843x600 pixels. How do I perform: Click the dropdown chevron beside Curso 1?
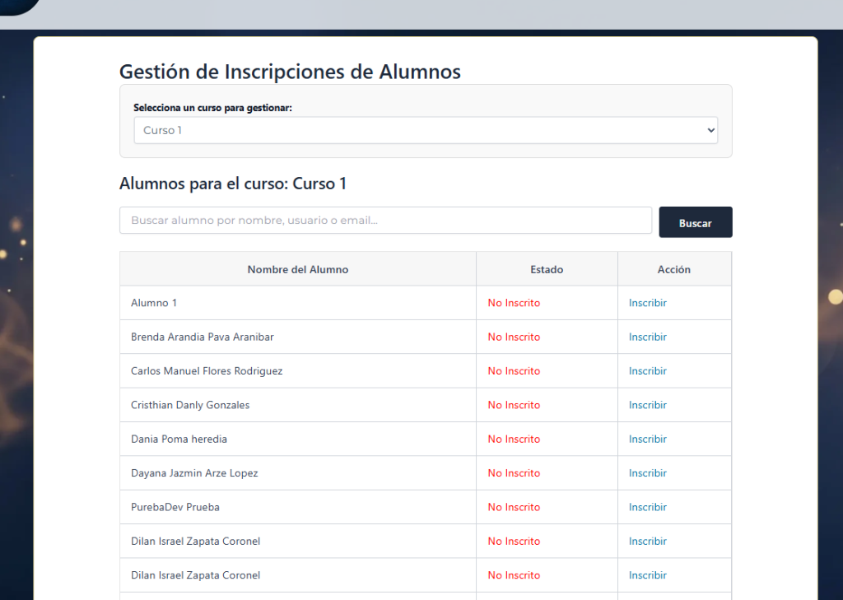click(710, 130)
